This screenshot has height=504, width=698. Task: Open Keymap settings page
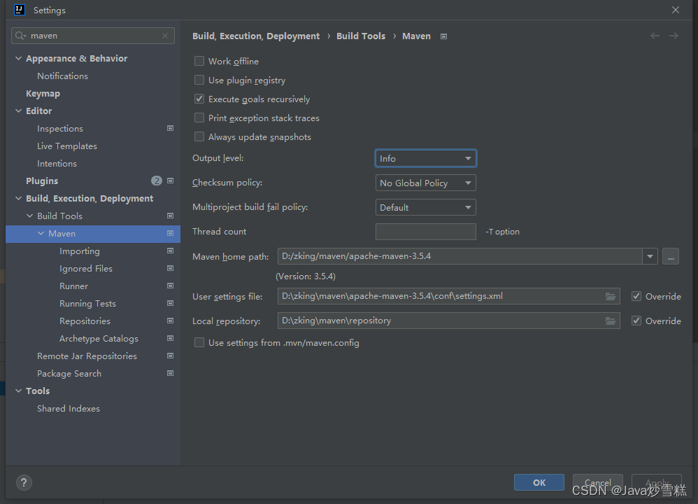(43, 94)
